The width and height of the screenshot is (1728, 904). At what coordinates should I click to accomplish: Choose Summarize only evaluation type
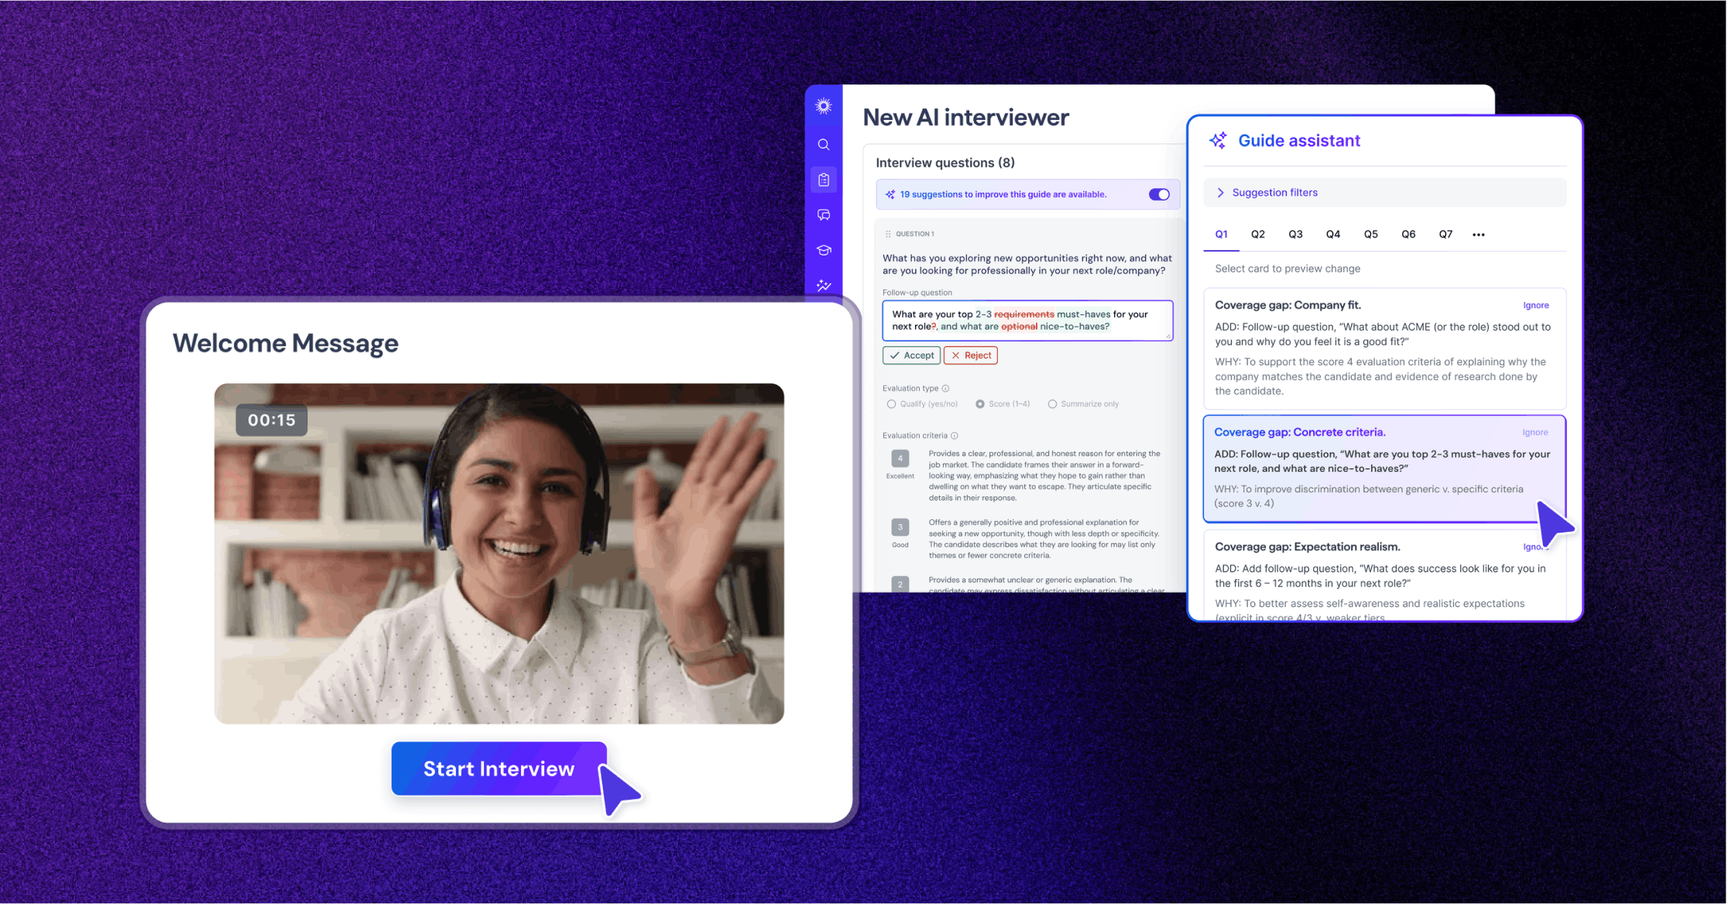point(1052,404)
